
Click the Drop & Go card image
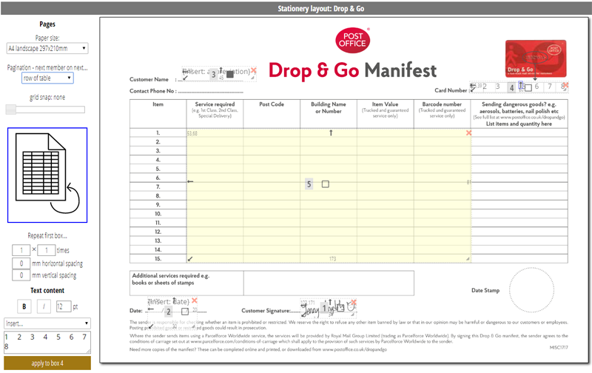pyautogui.click(x=536, y=59)
